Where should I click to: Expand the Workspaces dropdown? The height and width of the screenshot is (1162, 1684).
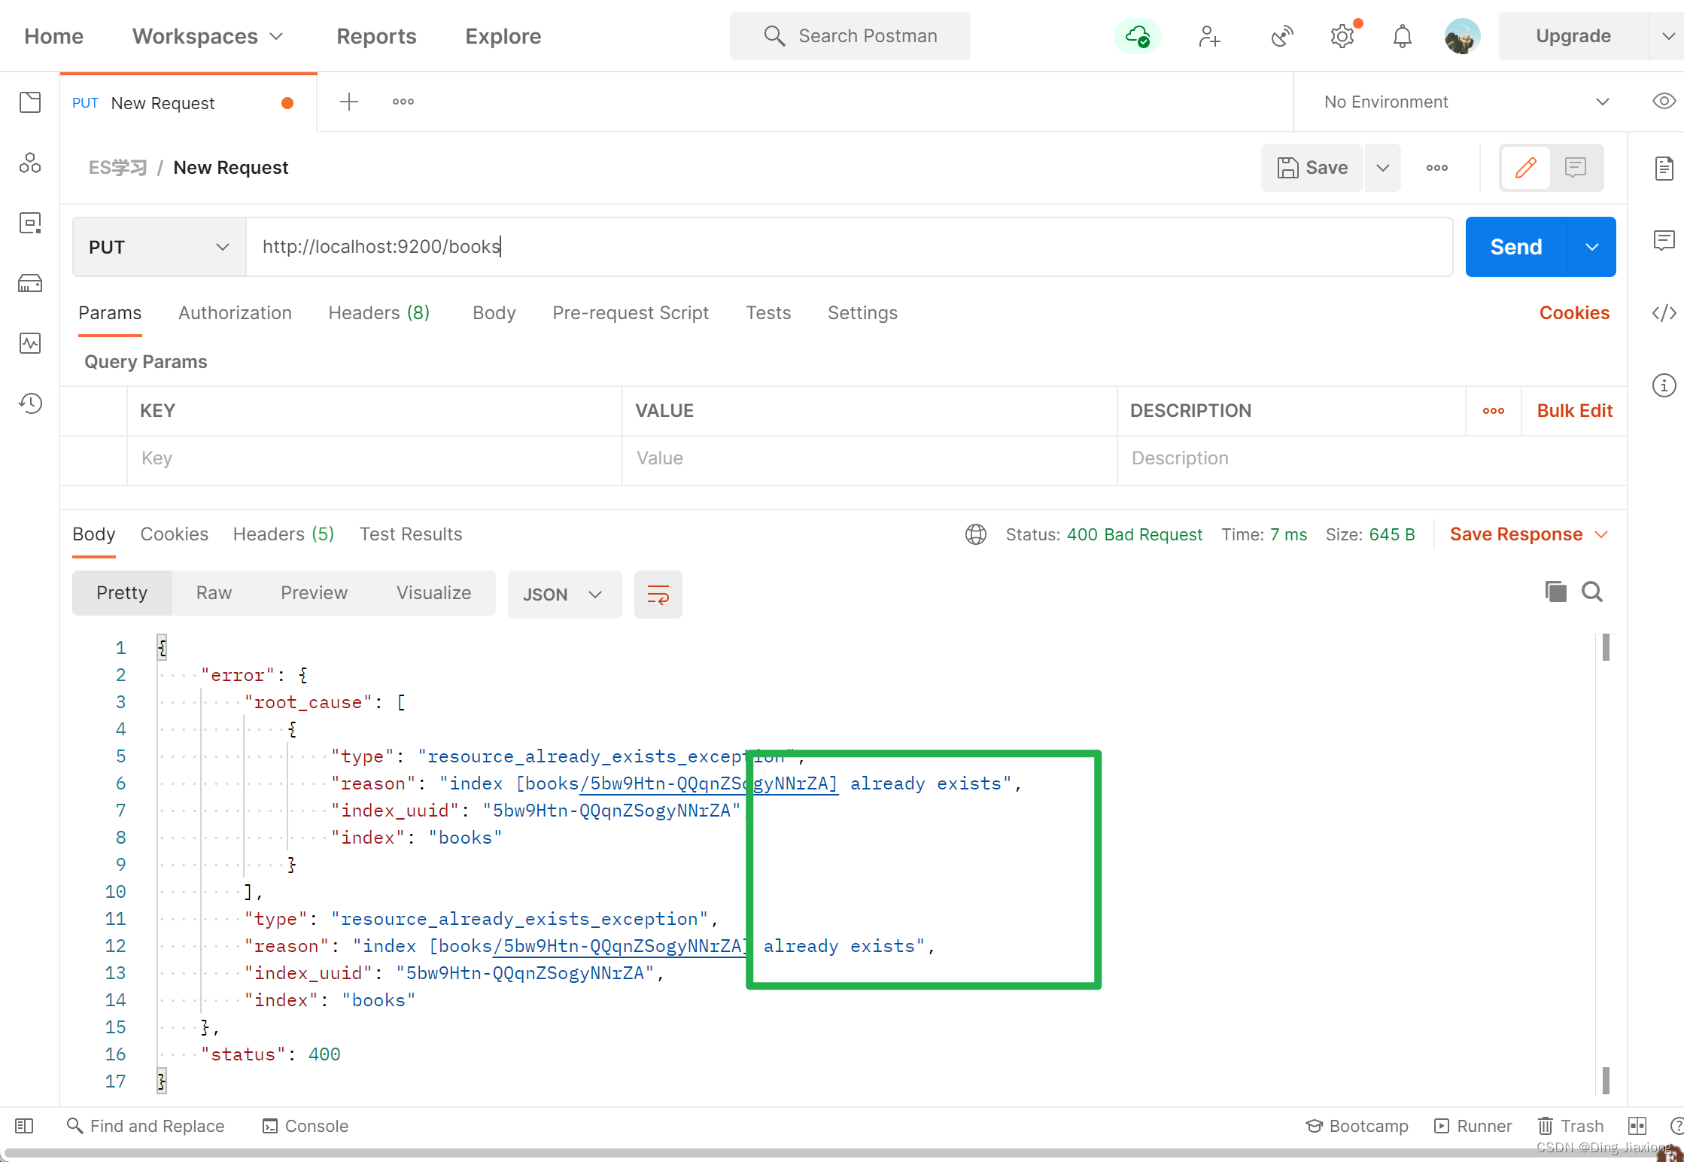point(208,36)
